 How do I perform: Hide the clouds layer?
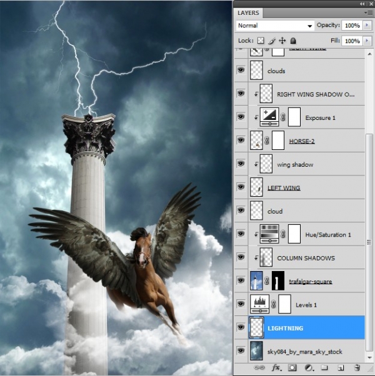tap(241, 70)
